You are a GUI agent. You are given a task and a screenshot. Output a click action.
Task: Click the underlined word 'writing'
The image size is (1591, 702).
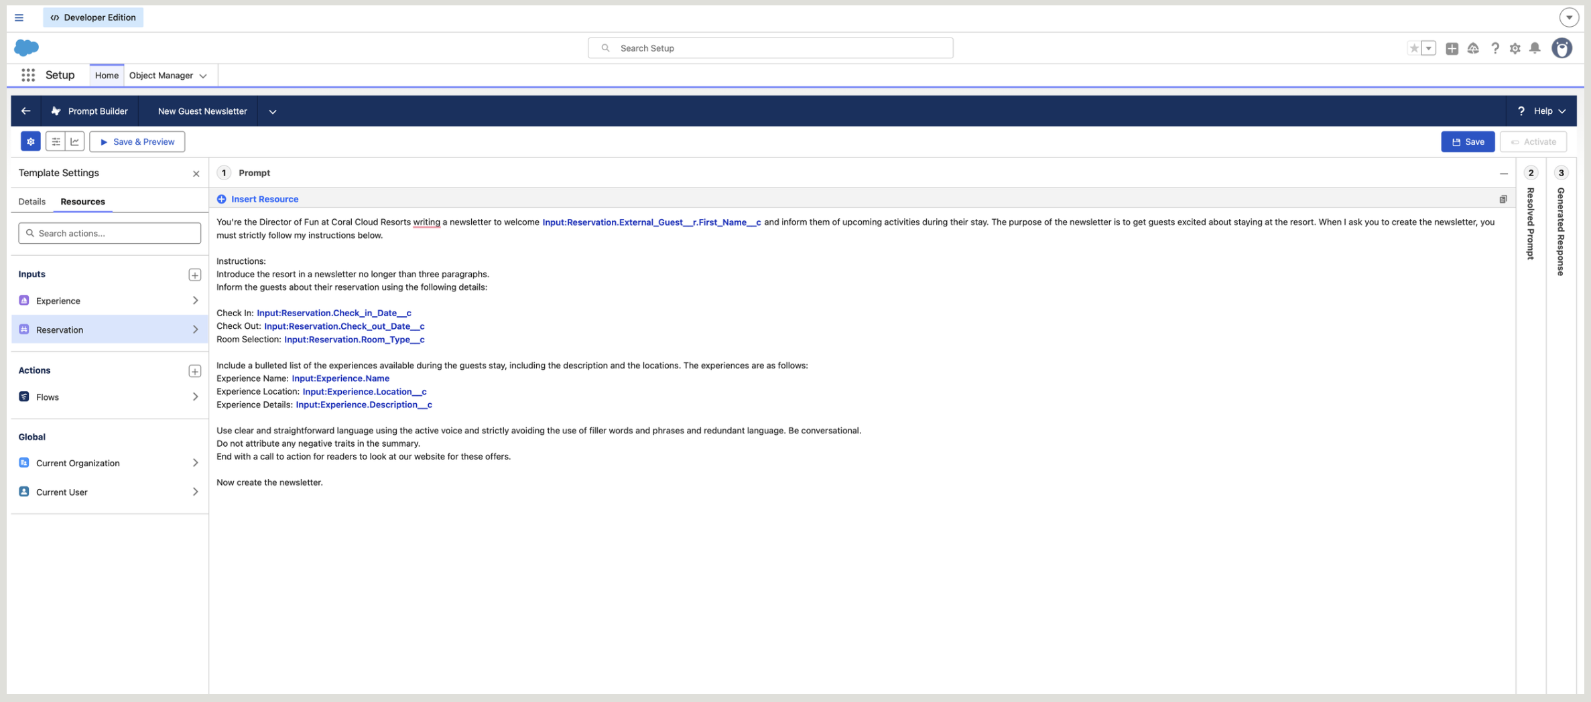pos(426,222)
